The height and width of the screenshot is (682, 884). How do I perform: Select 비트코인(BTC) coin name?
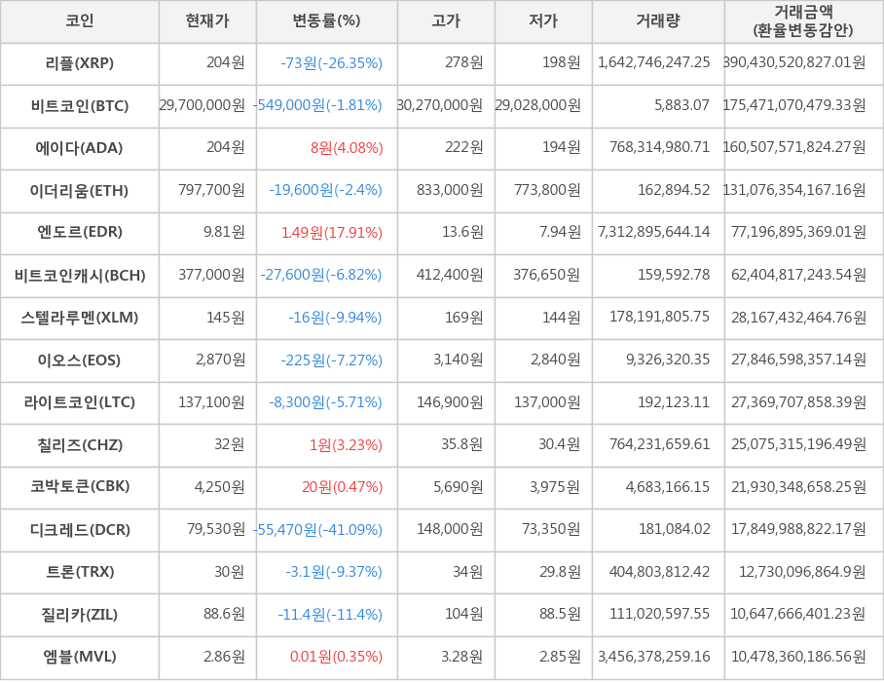pyautogui.click(x=80, y=105)
